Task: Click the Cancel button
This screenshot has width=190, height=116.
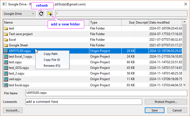Action: click(x=177, y=110)
